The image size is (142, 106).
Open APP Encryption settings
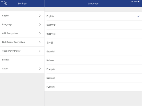[22, 33]
